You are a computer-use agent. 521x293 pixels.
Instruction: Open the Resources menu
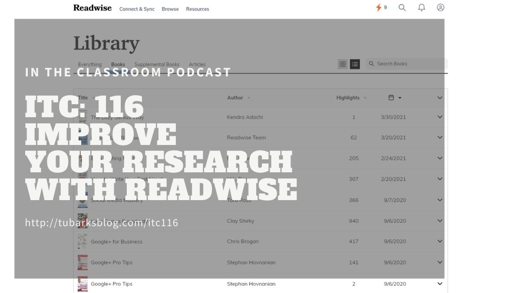[198, 9]
